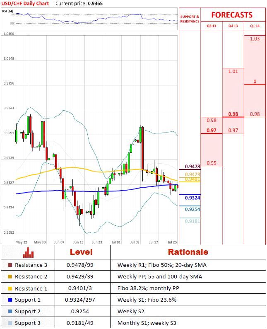Click the Support 2 steel blue swatch
This screenshot has width=267, height=329.
click(x=10, y=311)
